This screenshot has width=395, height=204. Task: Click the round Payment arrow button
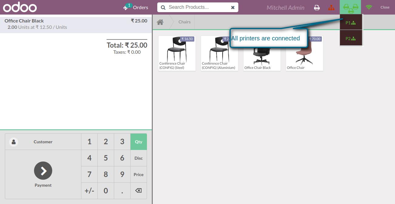pyautogui.click(x=43, y=171)
